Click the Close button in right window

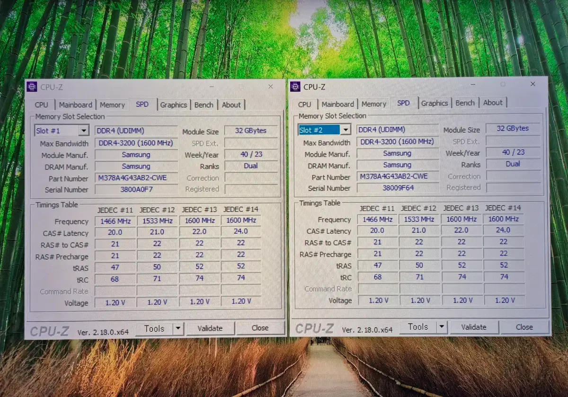pyautogui.click(x=524, y=327)
